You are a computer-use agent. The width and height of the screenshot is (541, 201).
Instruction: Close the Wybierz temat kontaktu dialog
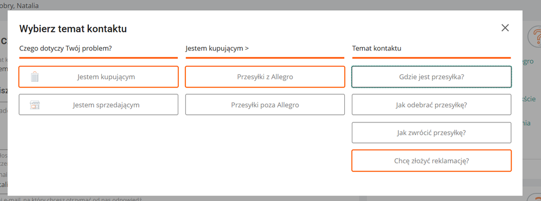(x=505, y=28)
